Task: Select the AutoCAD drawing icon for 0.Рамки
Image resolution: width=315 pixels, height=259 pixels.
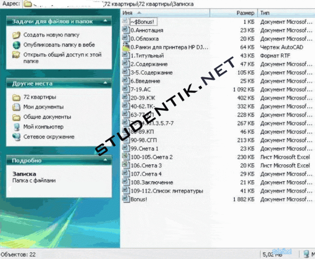Action: point(126,47)
